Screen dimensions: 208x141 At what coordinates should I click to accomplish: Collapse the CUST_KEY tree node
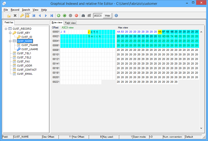tap(10, 33)
